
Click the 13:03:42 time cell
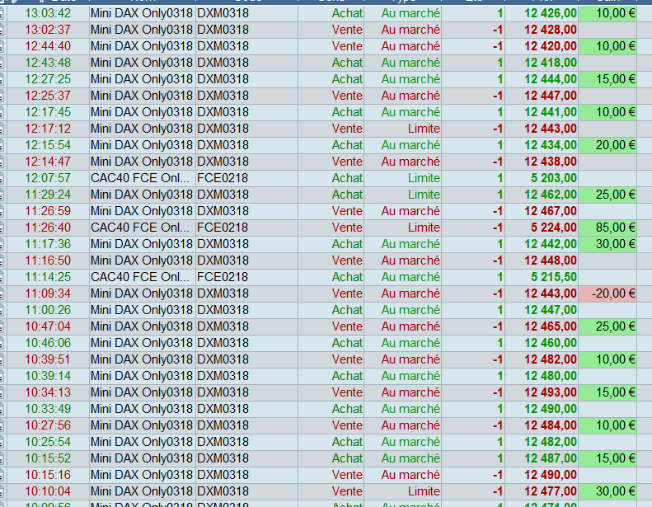pos(48,13)
